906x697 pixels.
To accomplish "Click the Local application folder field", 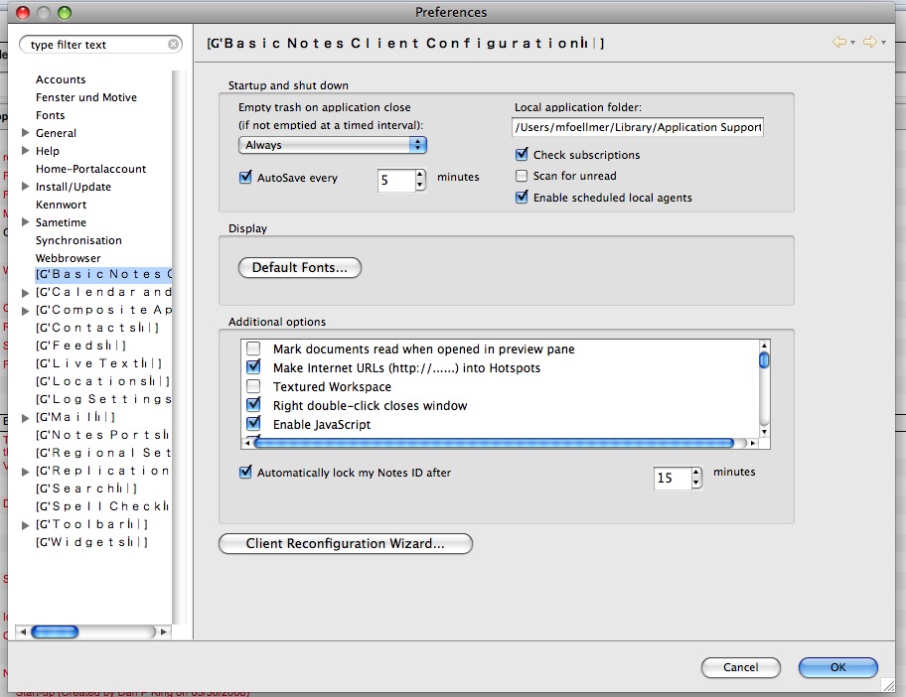I will pyautogui.click(x=638, y=127).
